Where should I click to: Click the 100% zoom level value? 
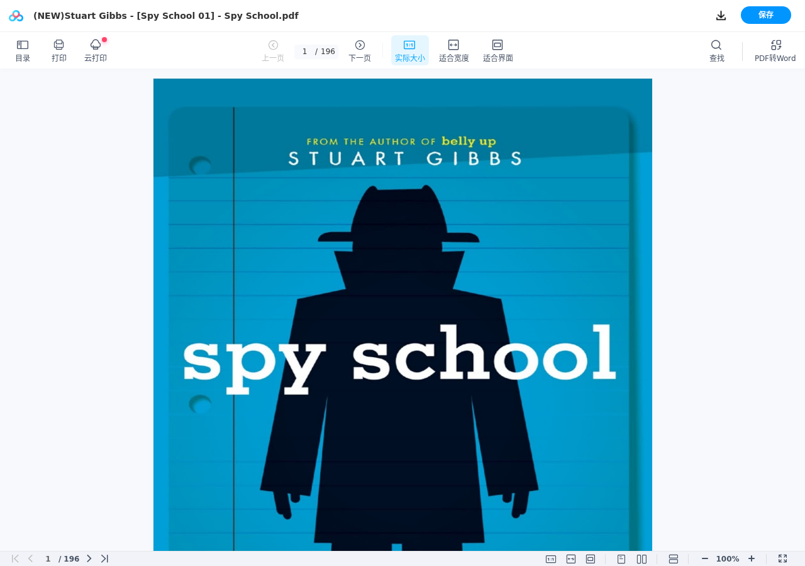[728, 558]
